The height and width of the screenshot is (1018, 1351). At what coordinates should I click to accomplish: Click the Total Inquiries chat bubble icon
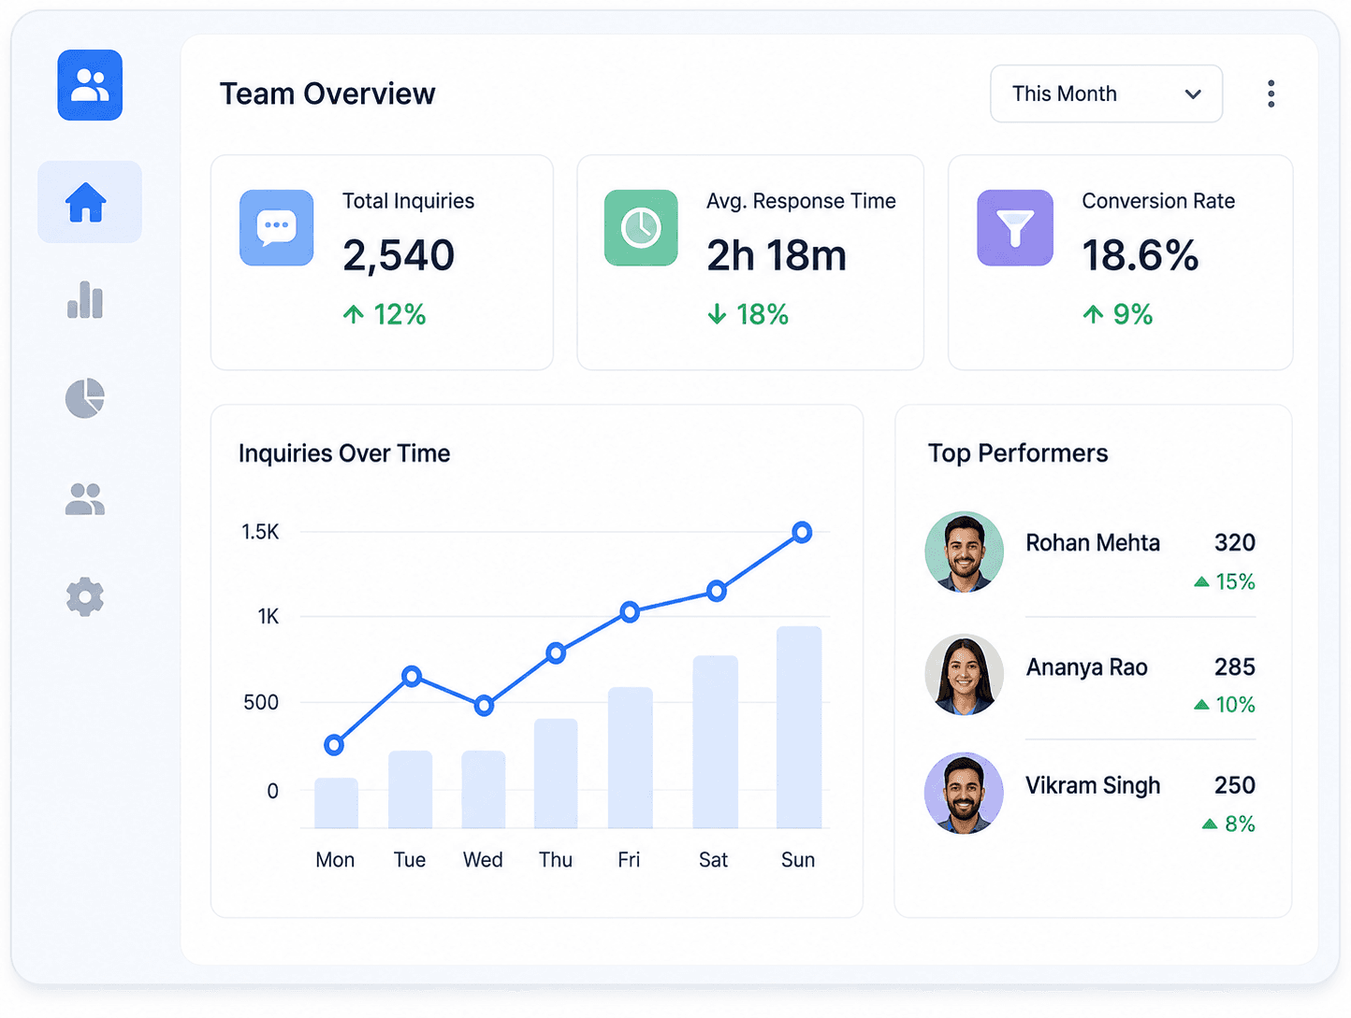tap(277, 228)
